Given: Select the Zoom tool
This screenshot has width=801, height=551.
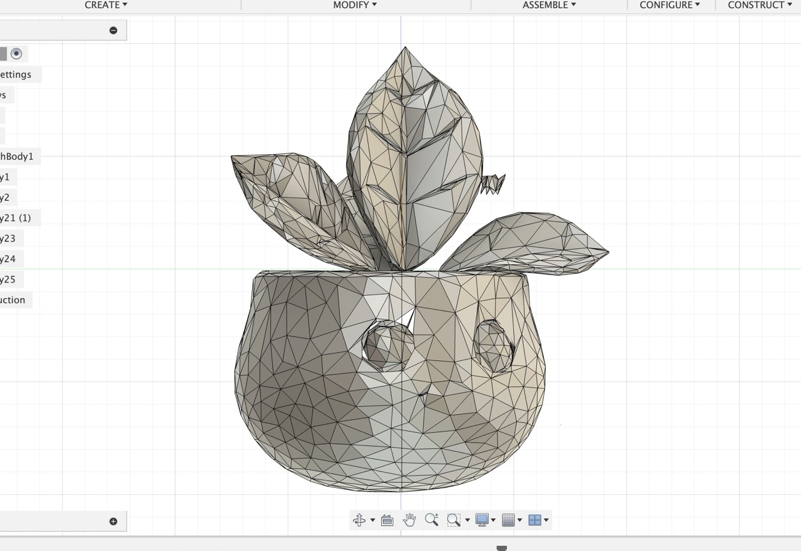Looking at the screenshot, I should [x=432, y=520].
